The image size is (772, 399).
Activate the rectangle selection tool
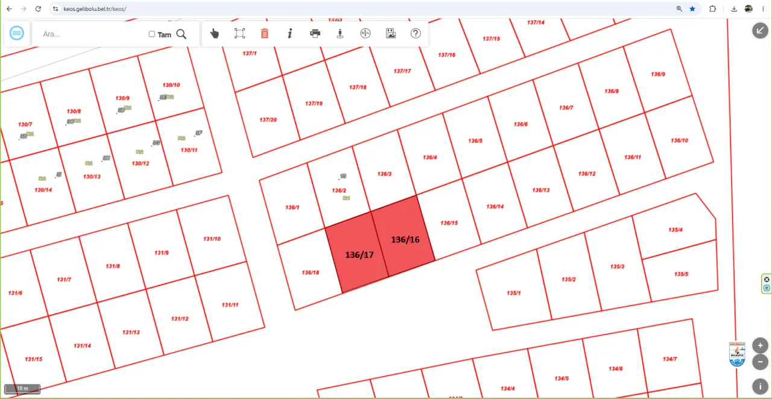click(x=239, y=34)
